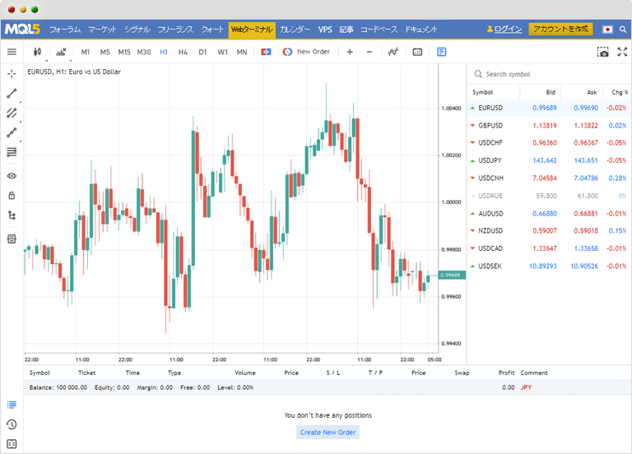Click the ログイン link
This screenshot has height=454, width=632.
pyautogui.click(x=508, y=29)
